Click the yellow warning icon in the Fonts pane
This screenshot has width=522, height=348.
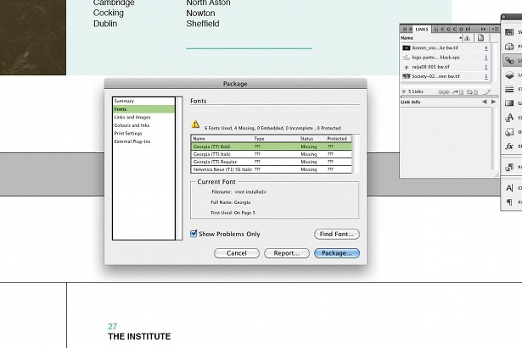(x=195, y=124)
